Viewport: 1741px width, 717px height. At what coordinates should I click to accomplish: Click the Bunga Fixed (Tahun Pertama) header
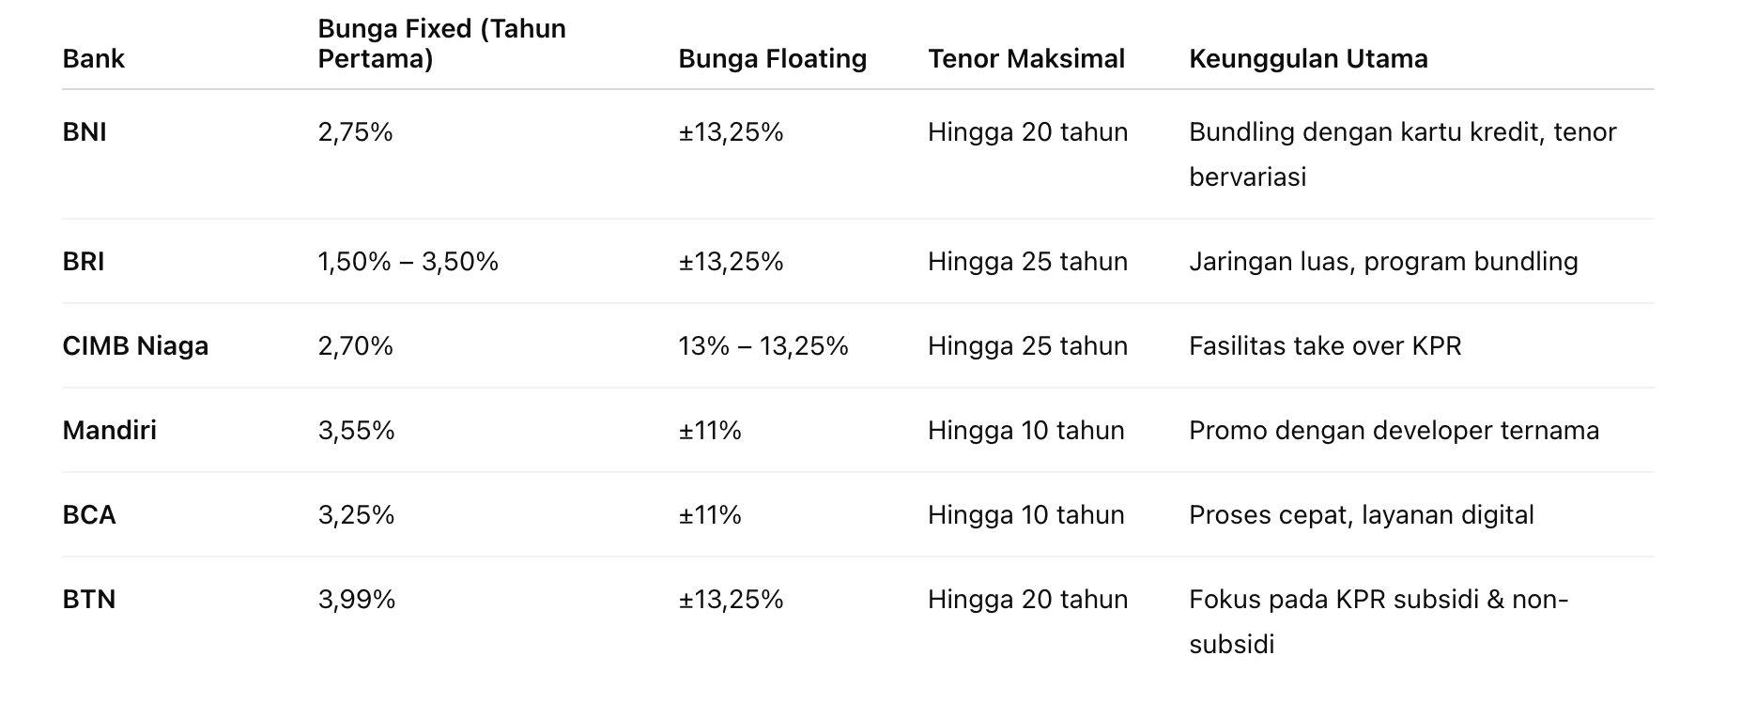coord(441,43)
